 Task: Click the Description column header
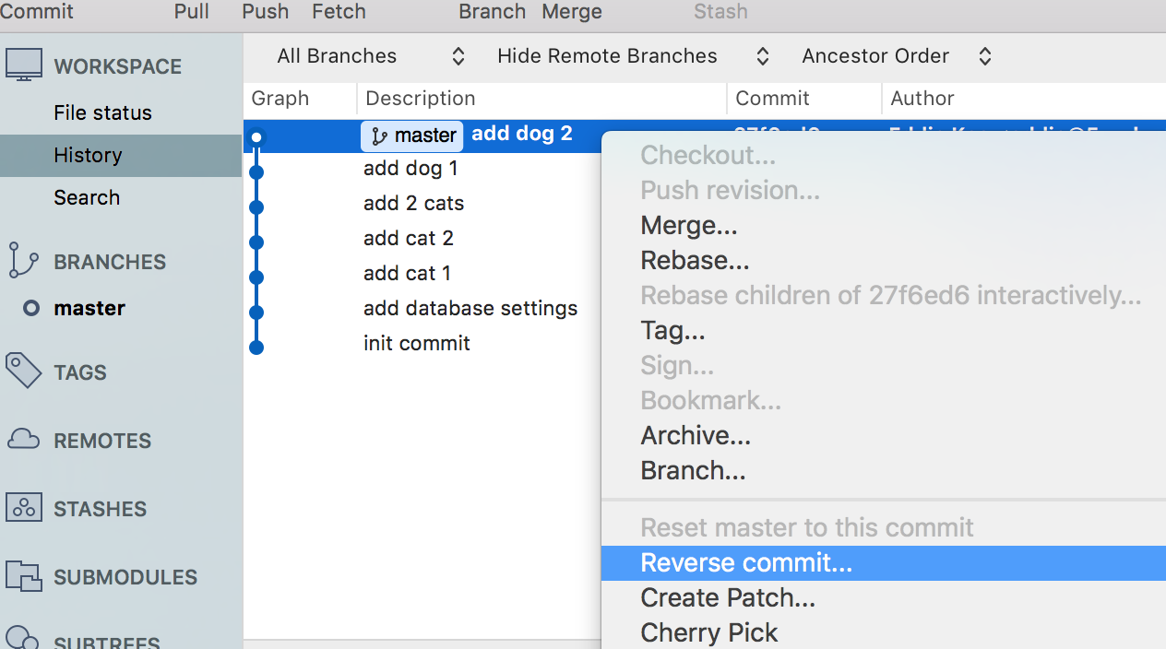(x=420, y=99)
